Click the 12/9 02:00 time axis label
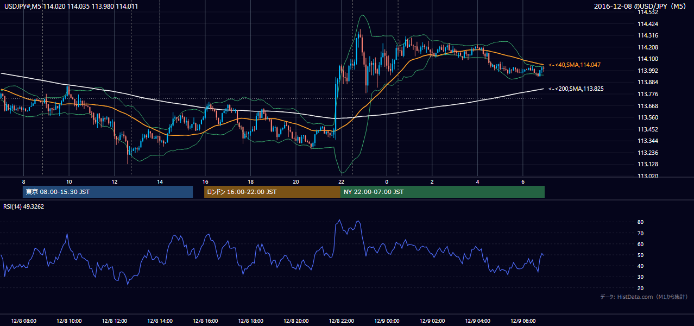Screen dimensions: 694x326 coord(432,321)
